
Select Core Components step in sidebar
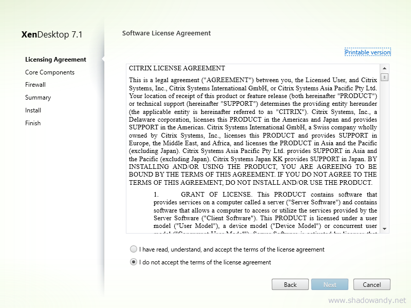[x=50, y=72]
